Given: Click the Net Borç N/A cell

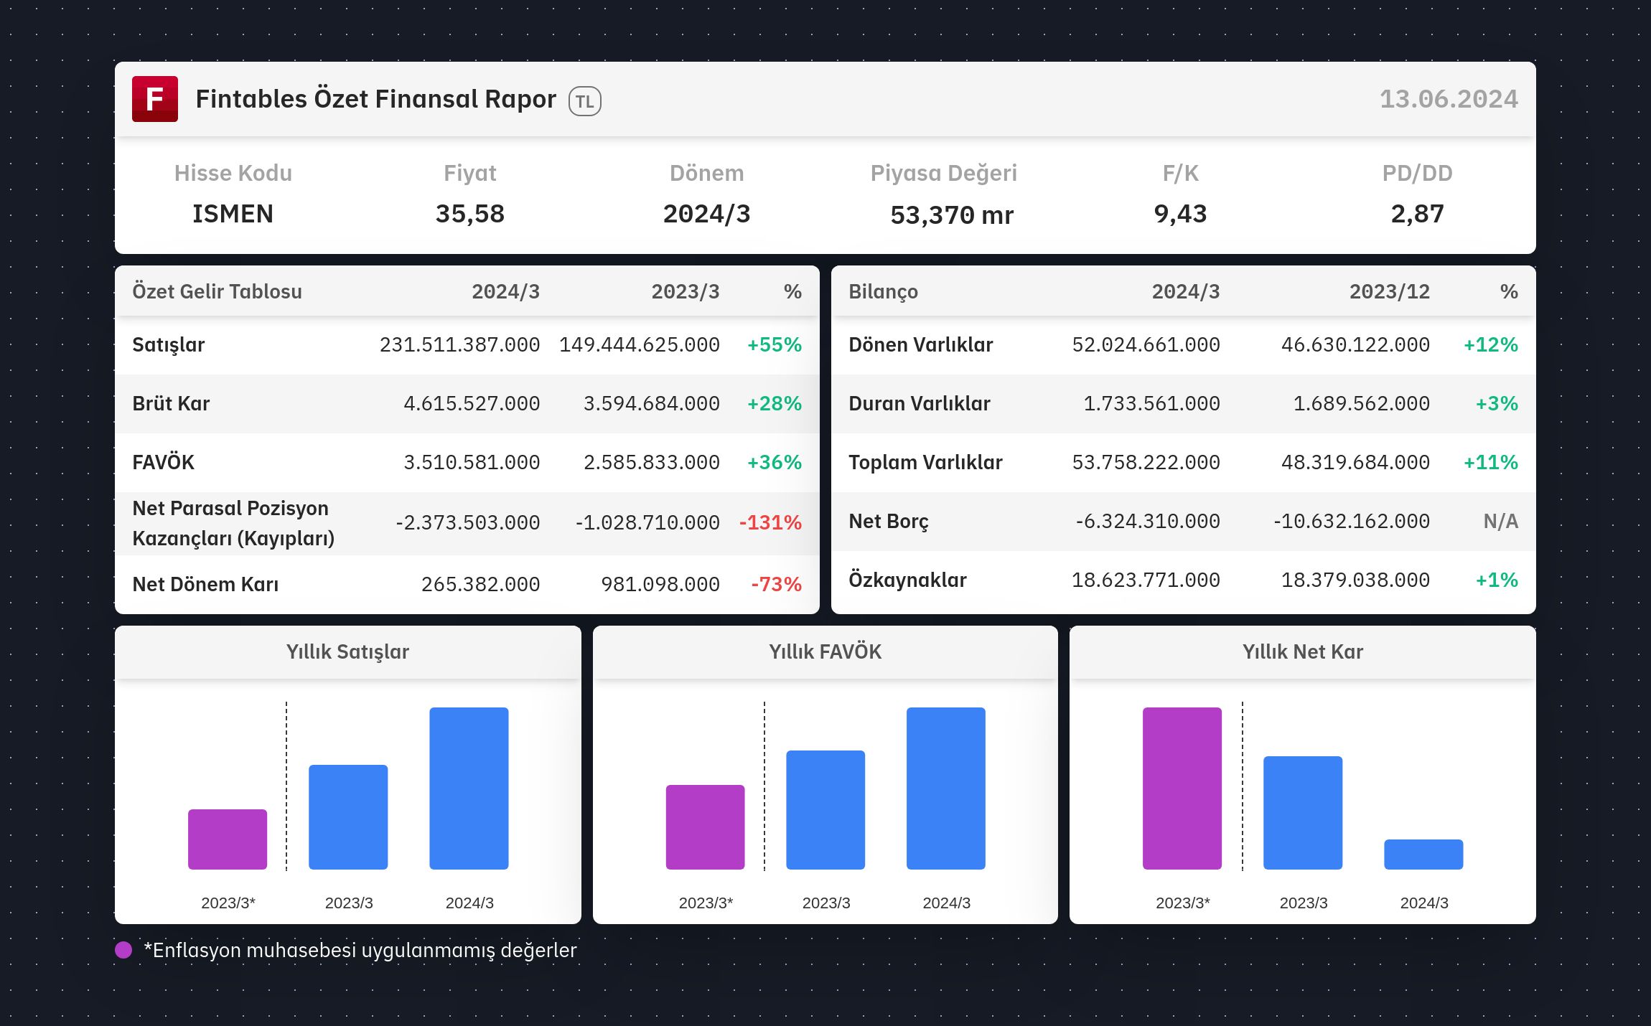Looking at the screenshot, I should coord(1501,522).
